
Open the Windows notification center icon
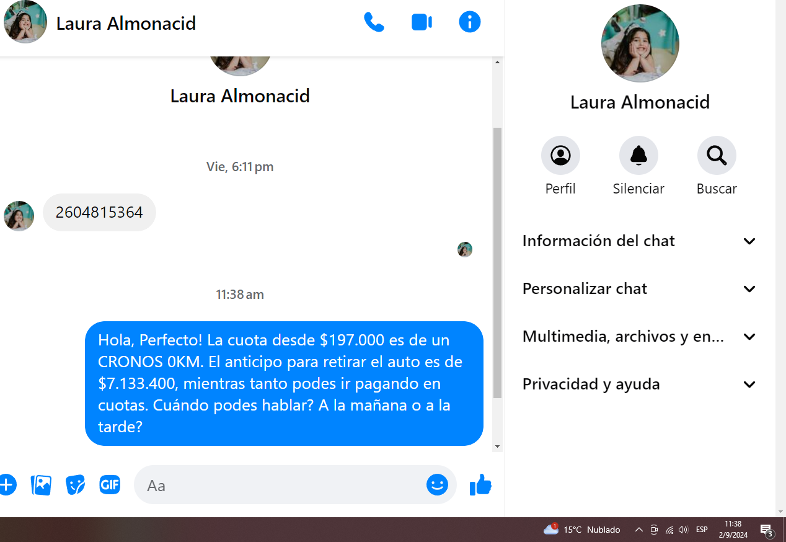pyautogui.click(x=767, y=530)
